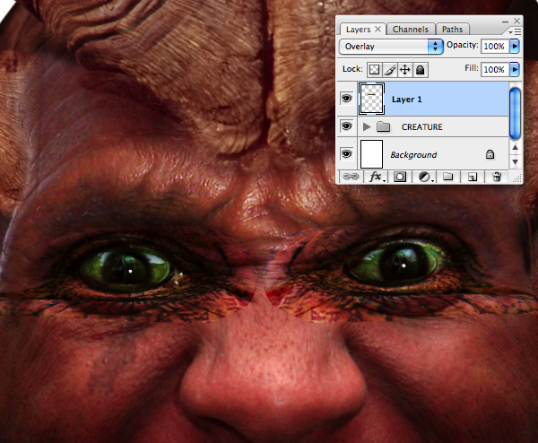Hide the CREATURE group visibility eye
This screenshot has height=443, width=538.
coord(346,126)
